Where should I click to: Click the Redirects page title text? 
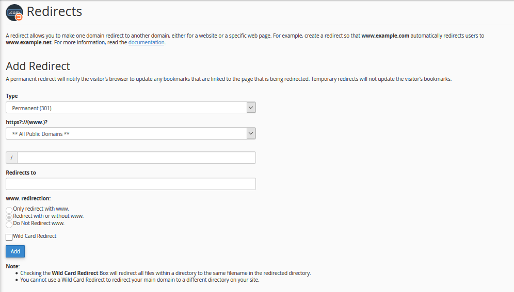[x=54, y=11]
